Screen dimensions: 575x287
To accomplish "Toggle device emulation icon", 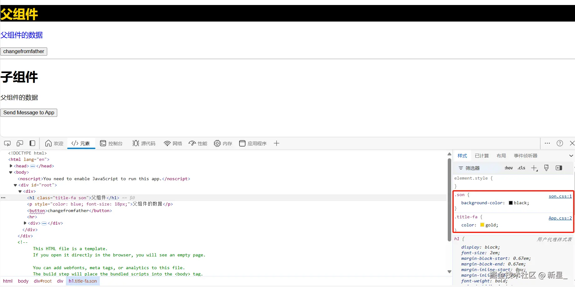I will point(20,143).
